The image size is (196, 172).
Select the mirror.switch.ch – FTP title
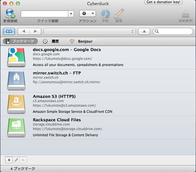pyautogui.click(x=57, y=73)
